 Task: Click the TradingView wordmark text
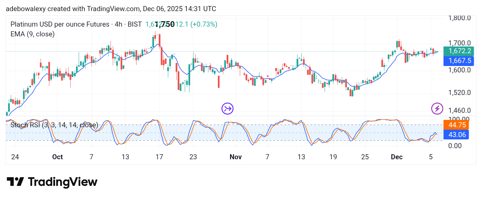click(x=62, y=182)
